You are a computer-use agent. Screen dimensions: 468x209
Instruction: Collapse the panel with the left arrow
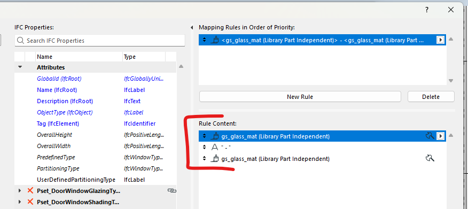pos(192,27)
